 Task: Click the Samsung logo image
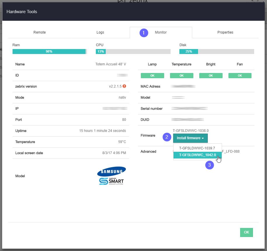click(x=112, y=171)
